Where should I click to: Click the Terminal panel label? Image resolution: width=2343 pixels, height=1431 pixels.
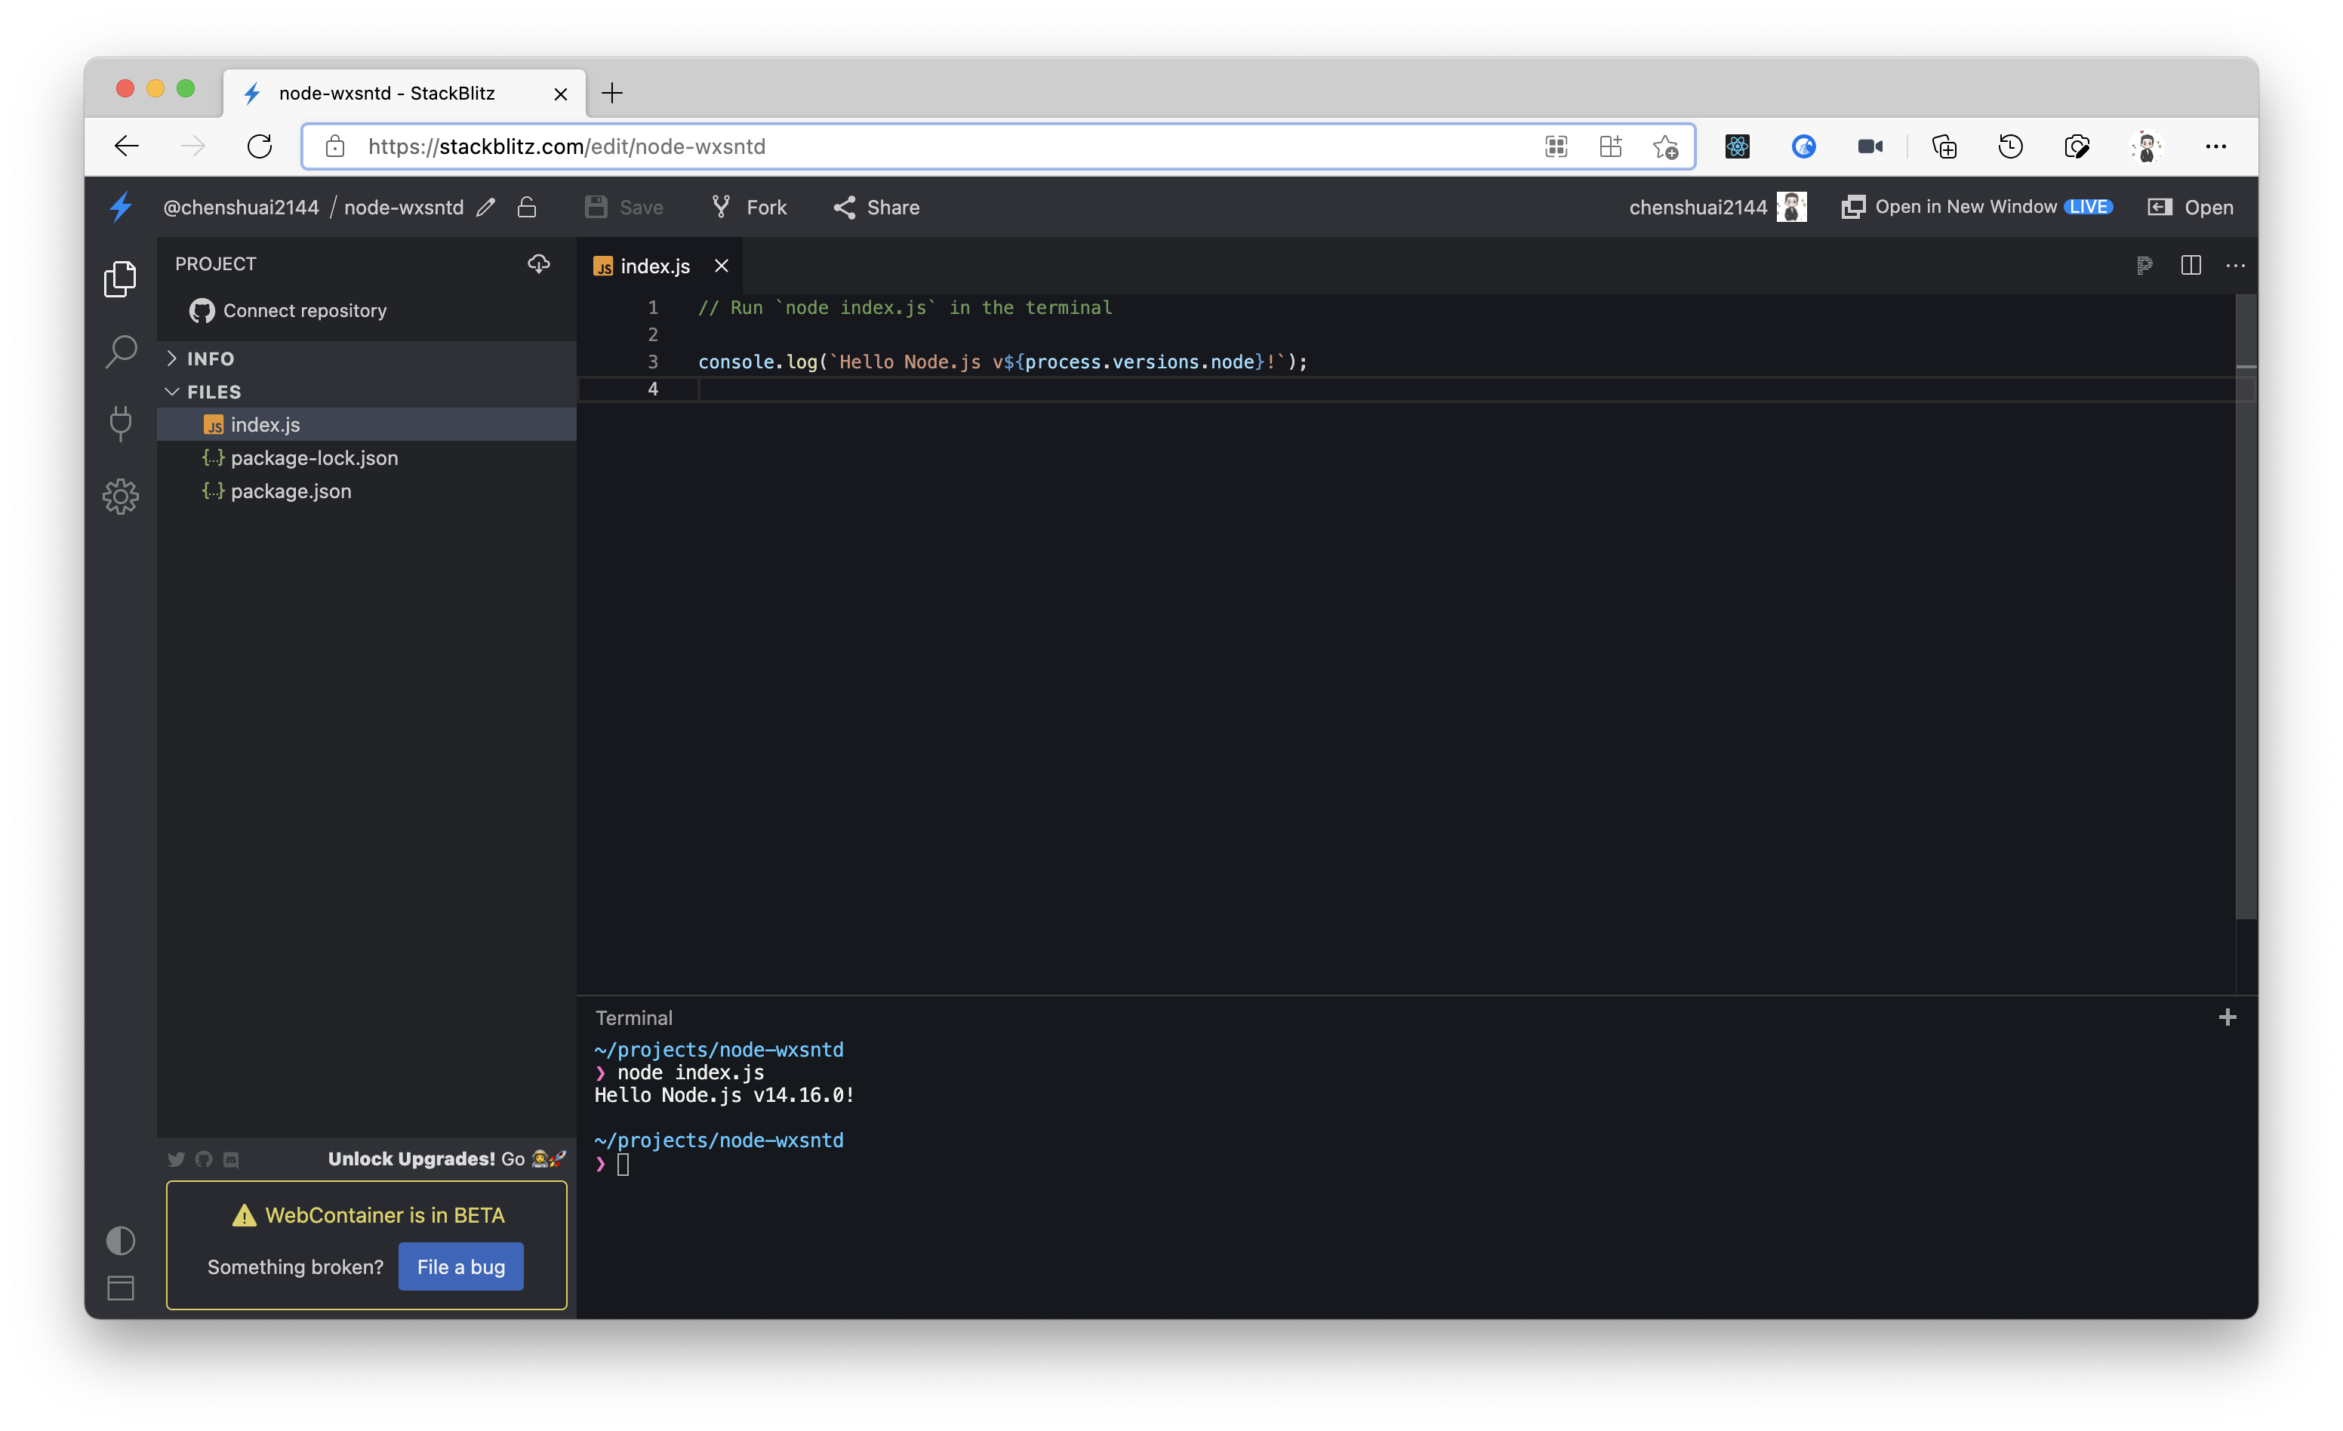[x=633, y=1017]
